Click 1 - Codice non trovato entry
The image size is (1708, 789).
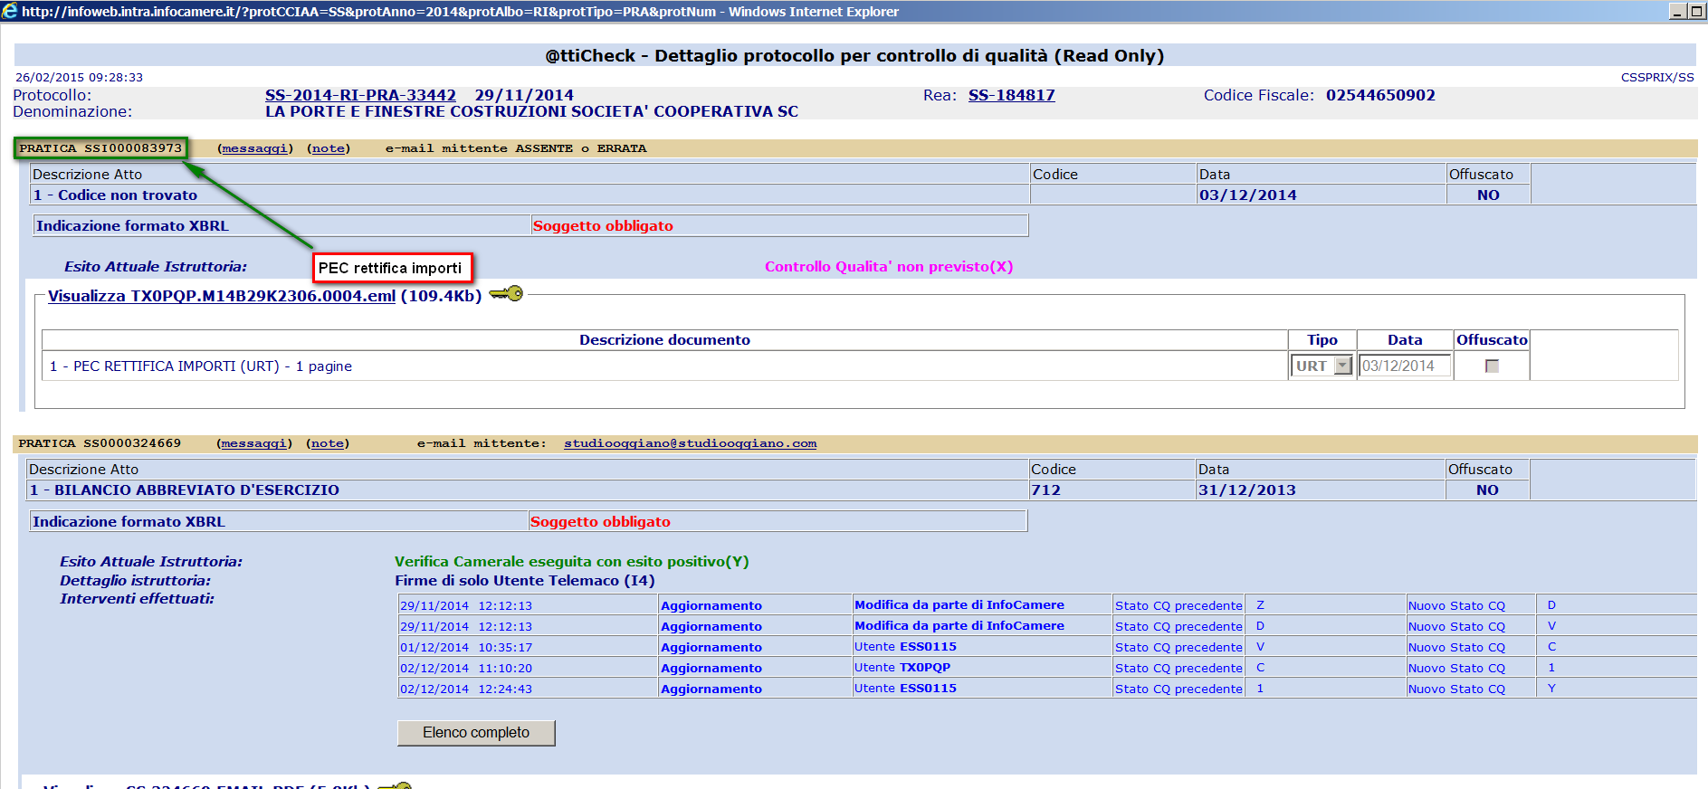(x=115, y=195)
